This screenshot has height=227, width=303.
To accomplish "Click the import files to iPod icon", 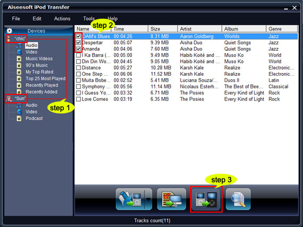I will point(130,199).
